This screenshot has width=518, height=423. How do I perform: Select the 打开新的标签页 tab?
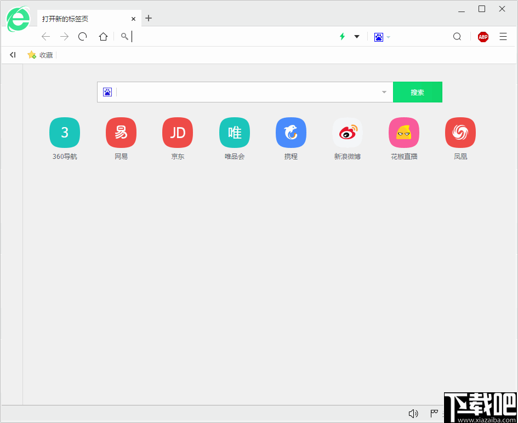coord(89,19)
